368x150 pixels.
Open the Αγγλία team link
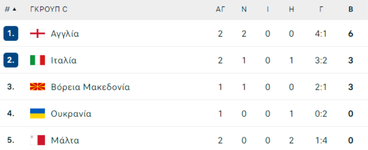[65, 34]
